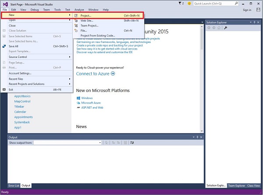Open the Debug menu
This screenshot has height=195, width=263.
coord(35,10)
